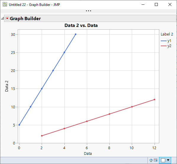Collapse the Graph Builder outline disclosure triangle

[x=2, y=18]
